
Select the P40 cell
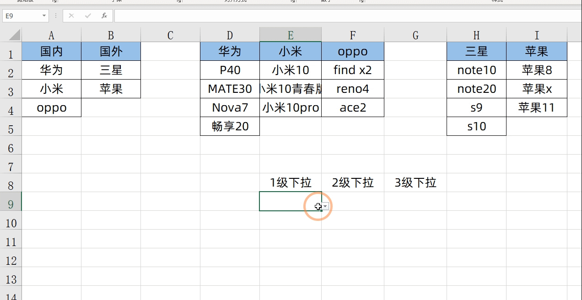[x=230, y=70]
